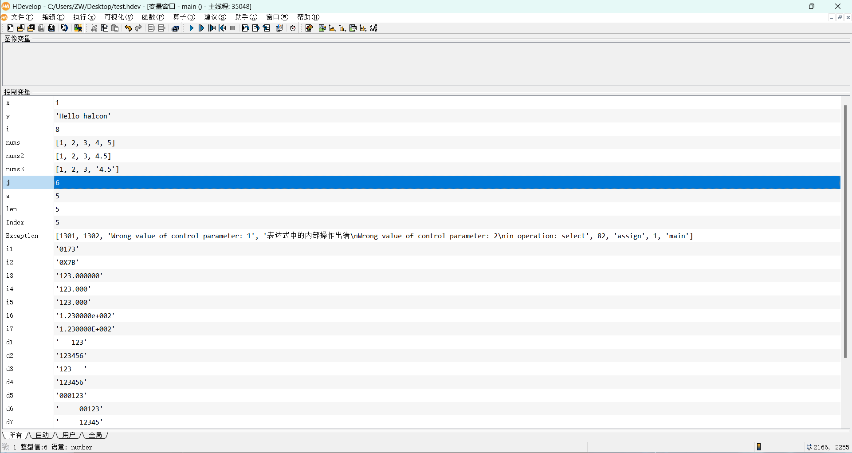
Task: Open the 文件 menu
Action: [22, 17]
